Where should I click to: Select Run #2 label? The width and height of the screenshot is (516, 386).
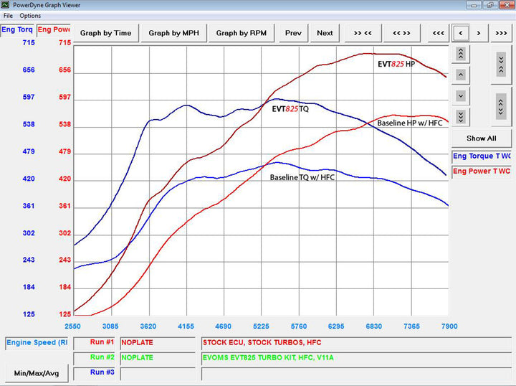click(x=95, y=358)
